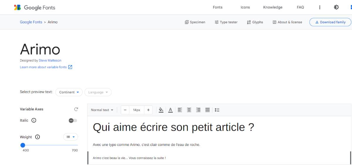
Task: Center align the preview text
Action: click(x=189, y=110)
